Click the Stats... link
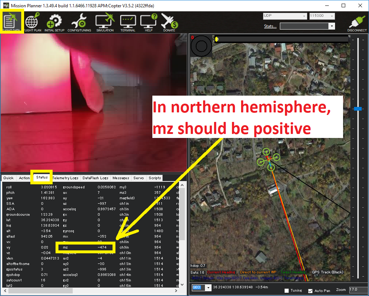Image resolution: width=369 pixels, height=296 pixels. 270,26
